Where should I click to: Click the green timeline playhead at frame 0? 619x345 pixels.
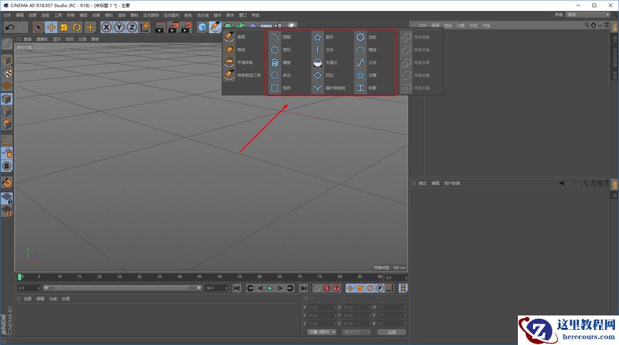tap(19, 277)
